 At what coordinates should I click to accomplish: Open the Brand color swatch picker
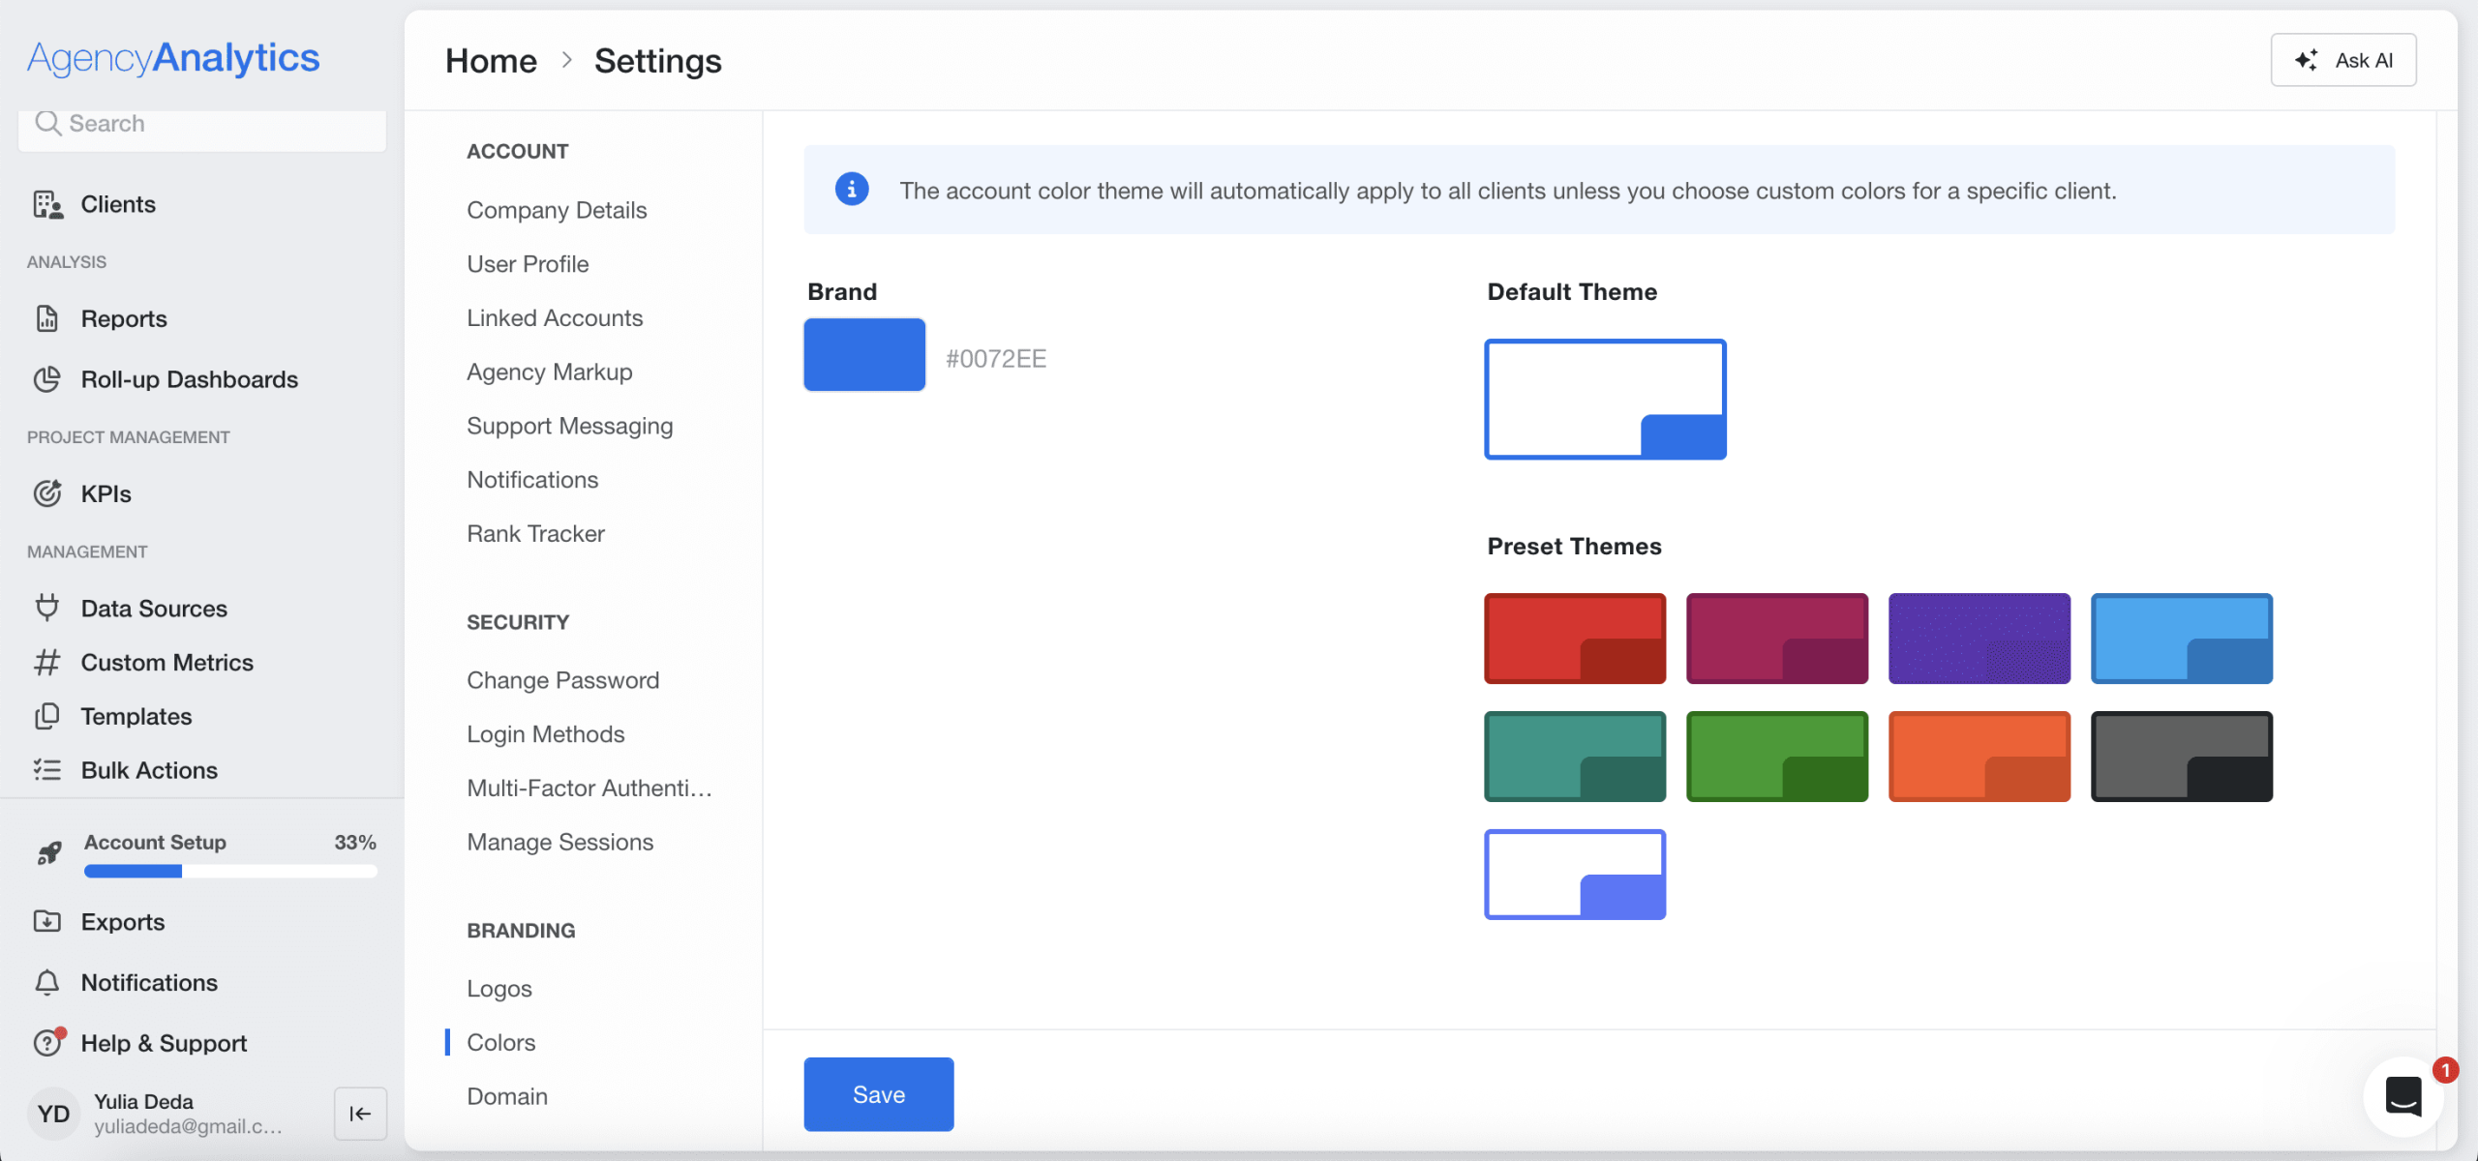pyautogui.click(x=864, y=355)
